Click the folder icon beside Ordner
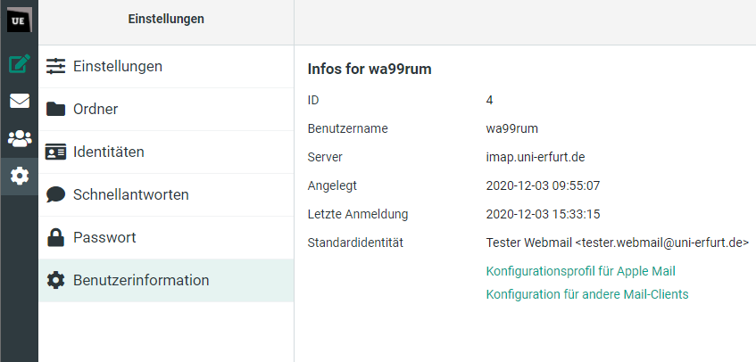This screenshot has width=756, height=362. point(56,109)
